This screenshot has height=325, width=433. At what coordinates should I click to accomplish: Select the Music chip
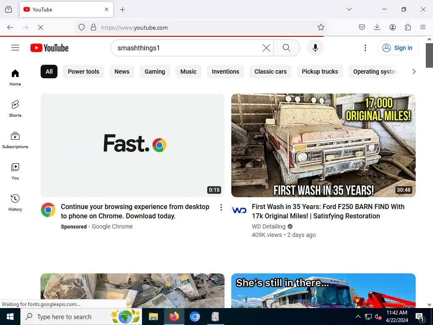pos(188,72)
